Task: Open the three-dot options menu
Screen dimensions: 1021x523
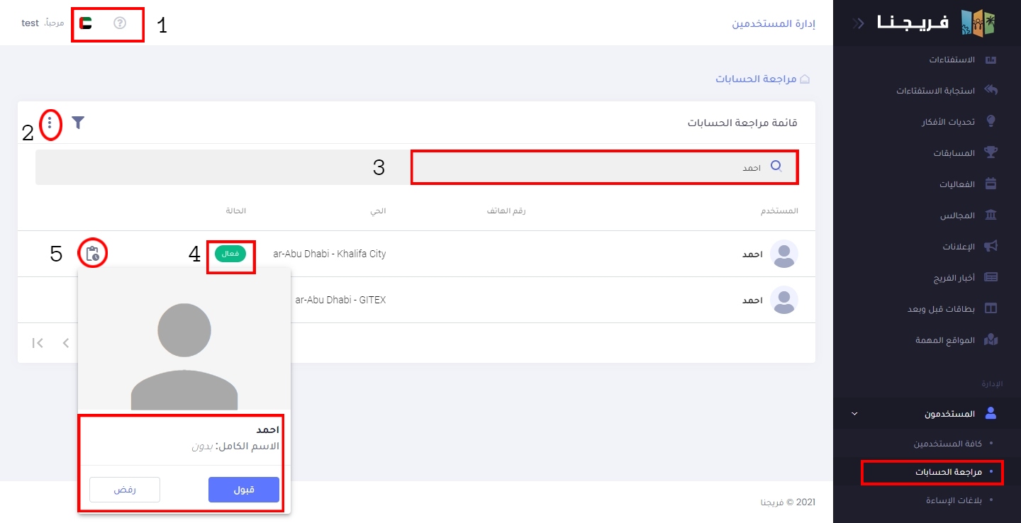Action: coord(50,124)
